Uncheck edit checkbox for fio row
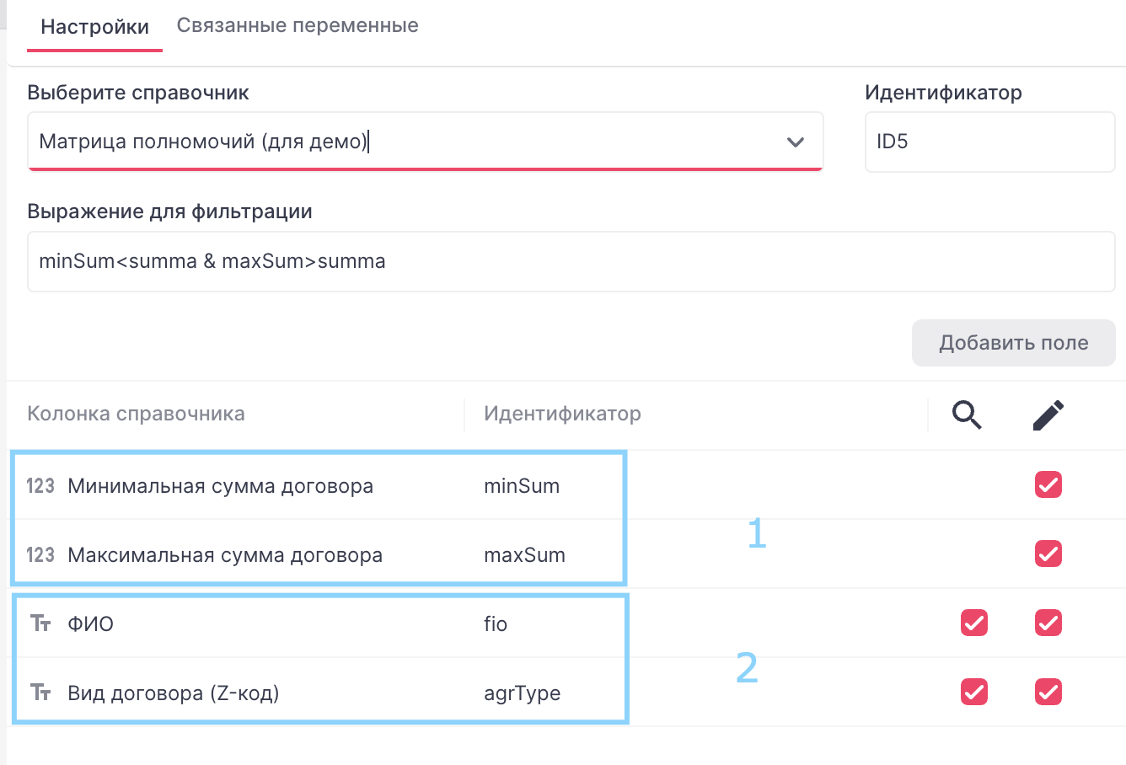1126x765 pixels. point(1048,623)
